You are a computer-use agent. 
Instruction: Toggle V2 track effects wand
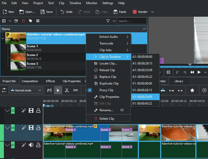pos(24,110)
